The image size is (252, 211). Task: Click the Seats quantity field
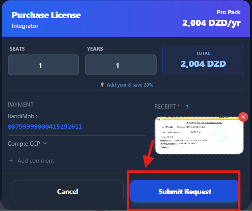click(43, 65)
